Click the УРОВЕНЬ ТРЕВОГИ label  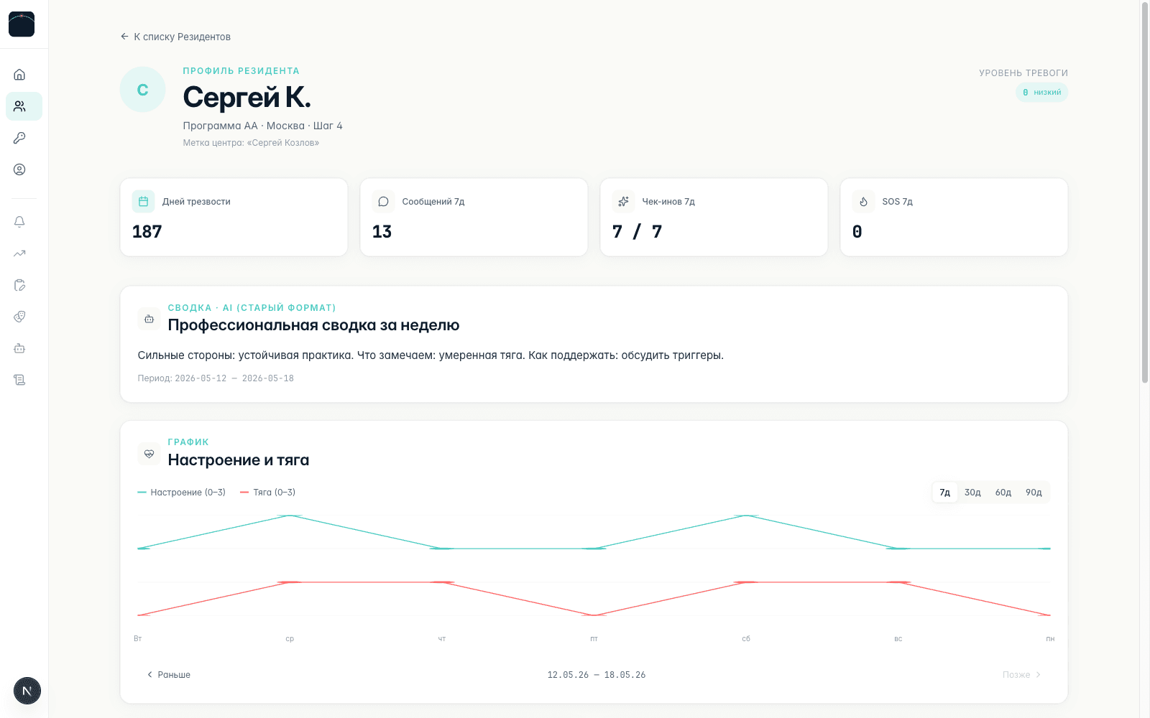1023,73
